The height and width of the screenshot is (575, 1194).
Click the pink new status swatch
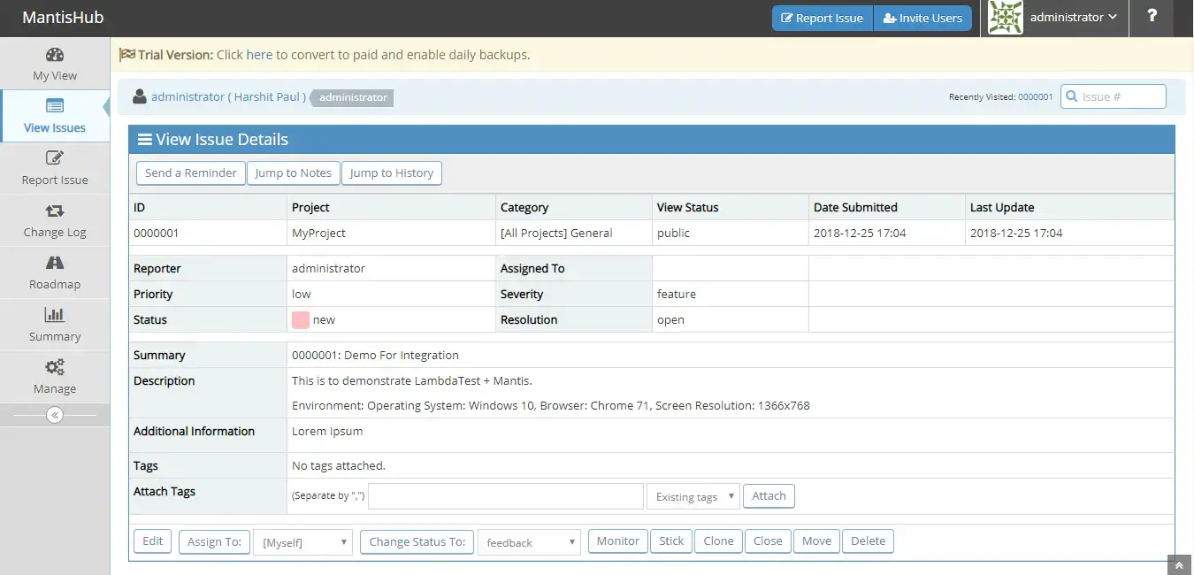pyautogui.click(x=301, y=320)
